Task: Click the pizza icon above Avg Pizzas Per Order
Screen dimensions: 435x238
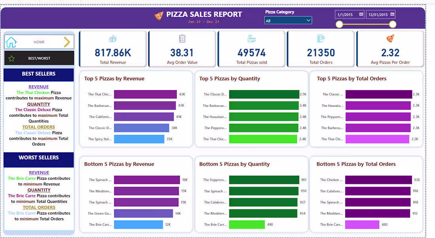Action: tap(390, 39)
